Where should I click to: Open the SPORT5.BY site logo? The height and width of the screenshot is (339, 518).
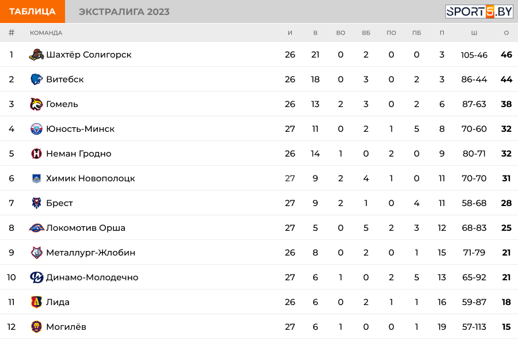[x=479, y=12]
